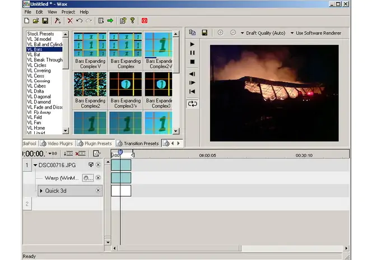Click the preview panel save frame icon
372x260 pixels.
(204, 32)
